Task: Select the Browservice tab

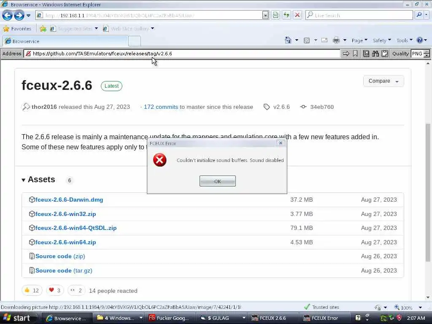Action: 65,41
